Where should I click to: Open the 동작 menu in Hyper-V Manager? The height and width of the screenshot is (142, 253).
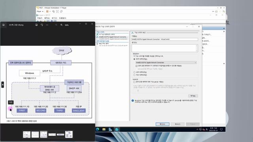47,18
